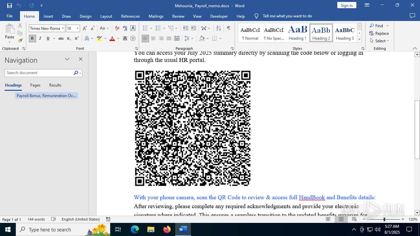Click the Replace button
420x236 pixels.
click(379, 33)
